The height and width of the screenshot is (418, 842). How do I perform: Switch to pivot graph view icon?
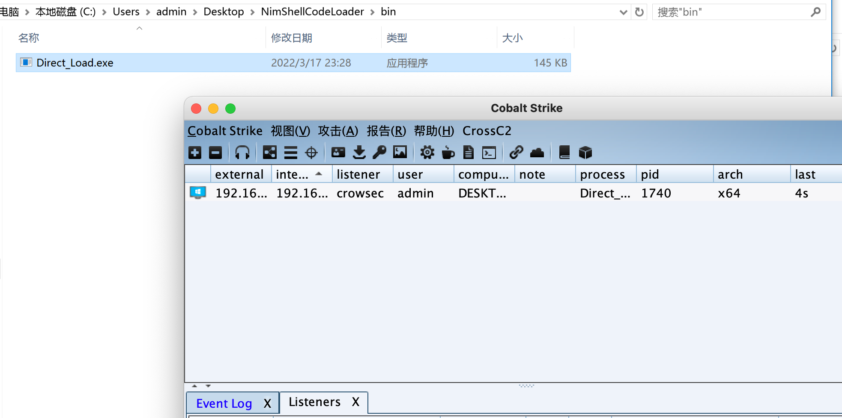point(270,153)
